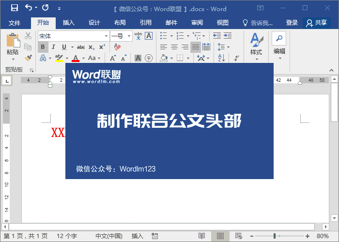Open the 文件 (File) menu tab
The image size is (339, 242).
[15, 23]
